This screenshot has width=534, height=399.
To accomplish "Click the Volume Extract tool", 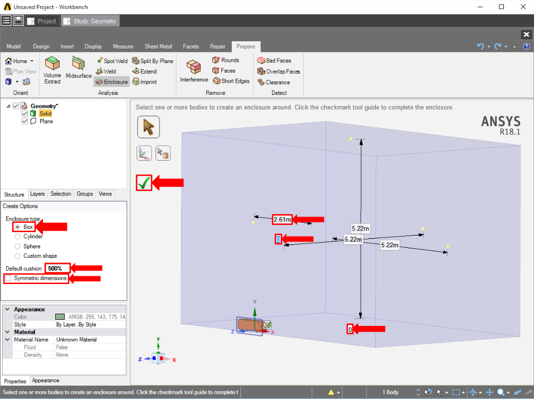I will [52, 70].
